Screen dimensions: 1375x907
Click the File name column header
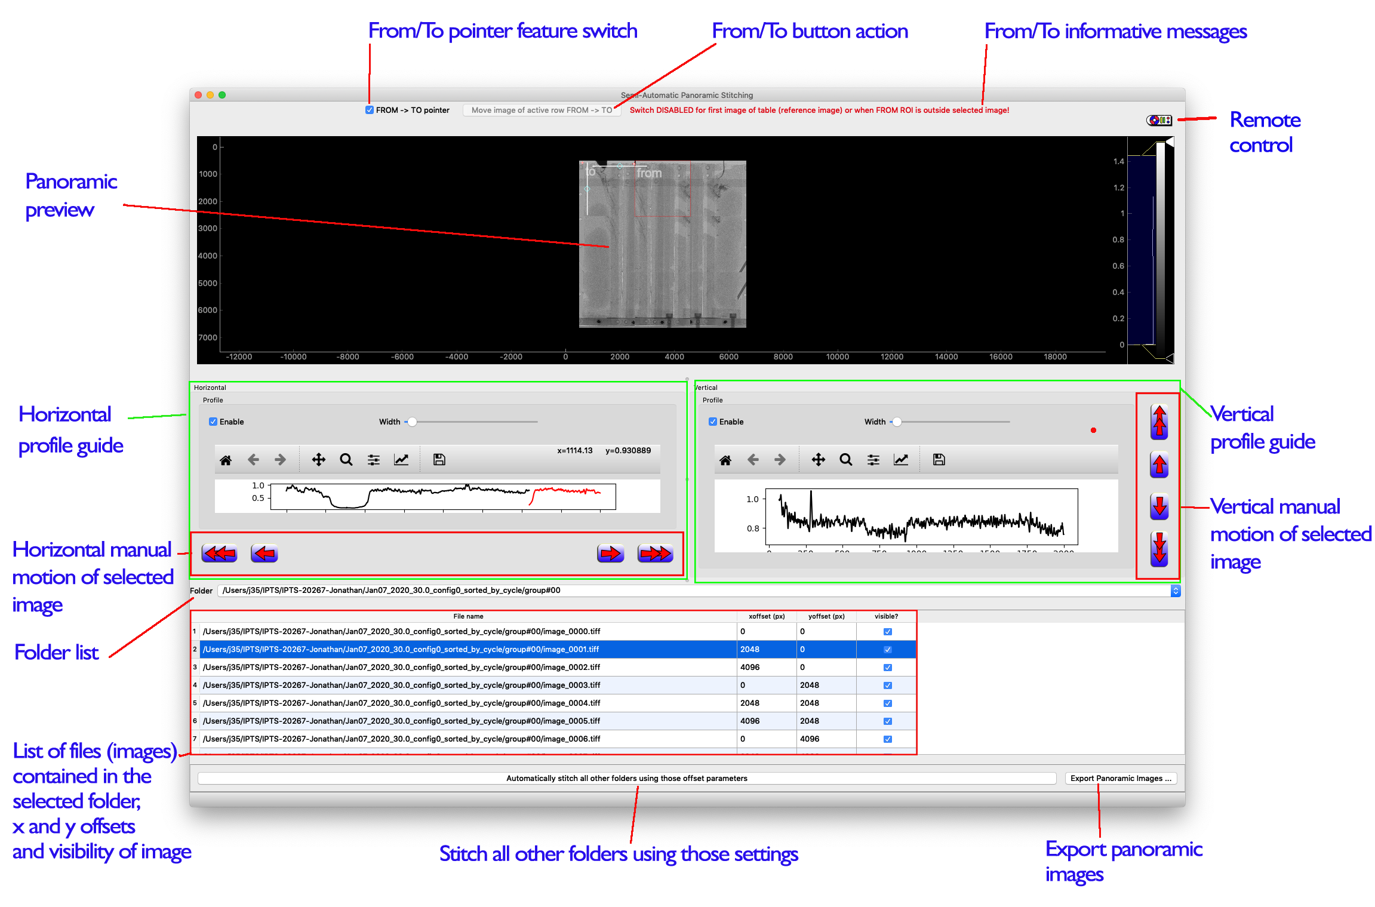(468, 616)
